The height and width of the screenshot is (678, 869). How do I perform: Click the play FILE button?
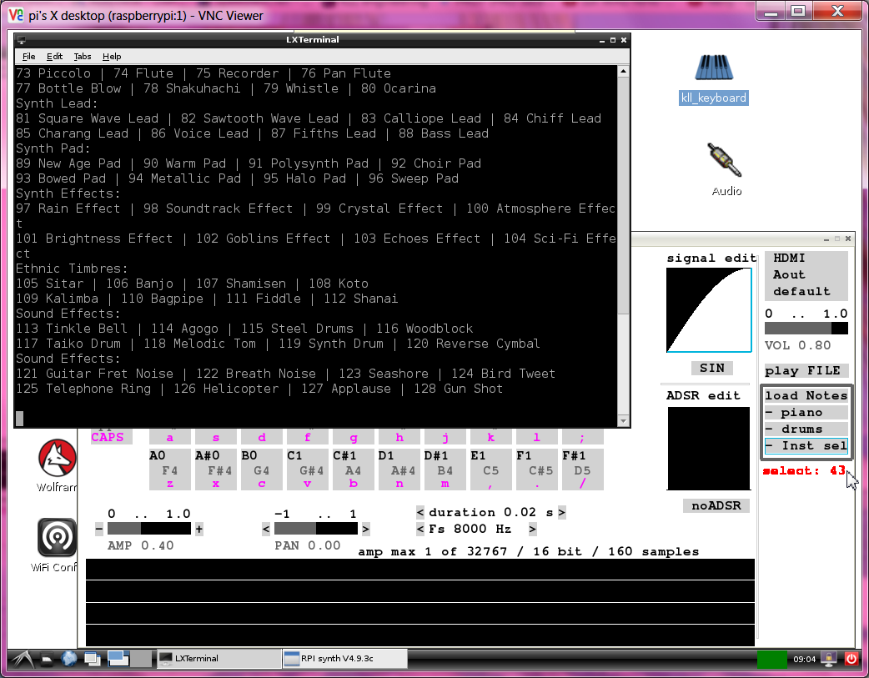point(806,370)
